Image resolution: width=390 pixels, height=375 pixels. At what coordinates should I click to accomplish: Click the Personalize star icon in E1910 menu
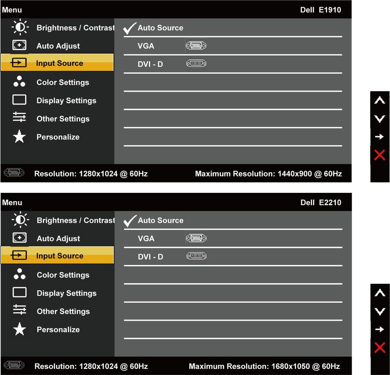point(19,137)
